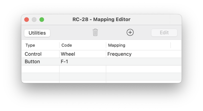
Task: Open the Utilities button menu
Action: (37, 33)
